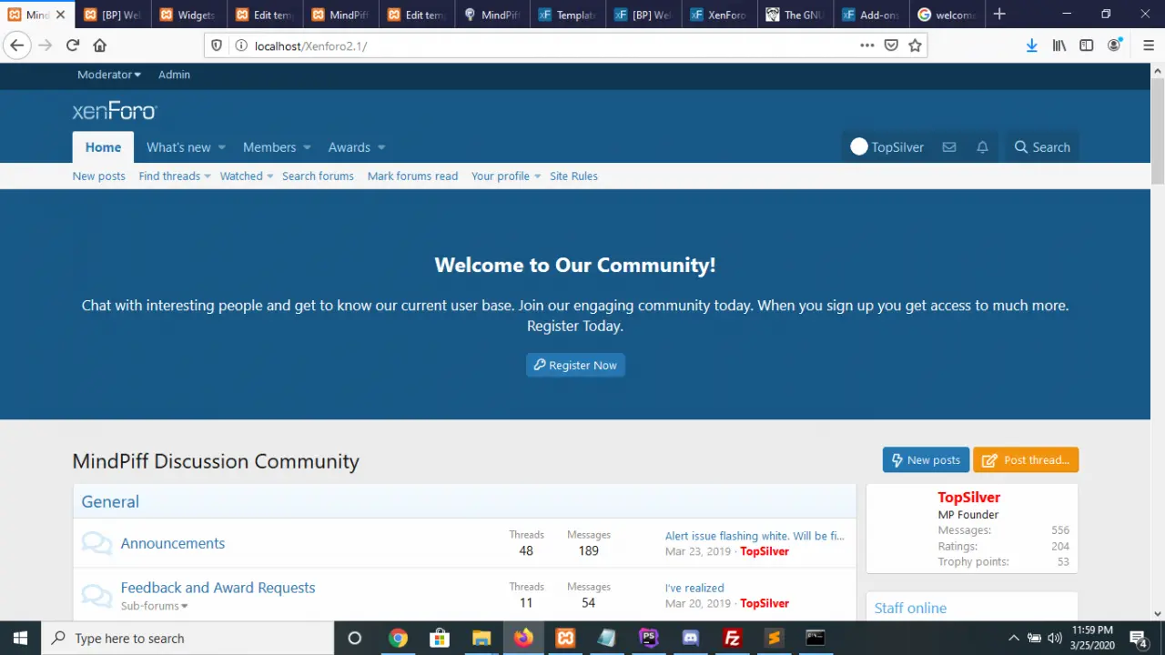
Task: Click the Register Now button
Action: pos(575,365)
